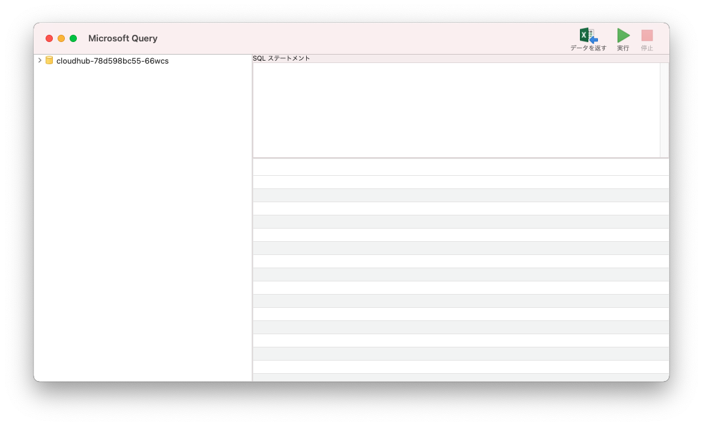Click the SQL statement vertical scrollbar
The image size is (703, 426).
point(664,110)
